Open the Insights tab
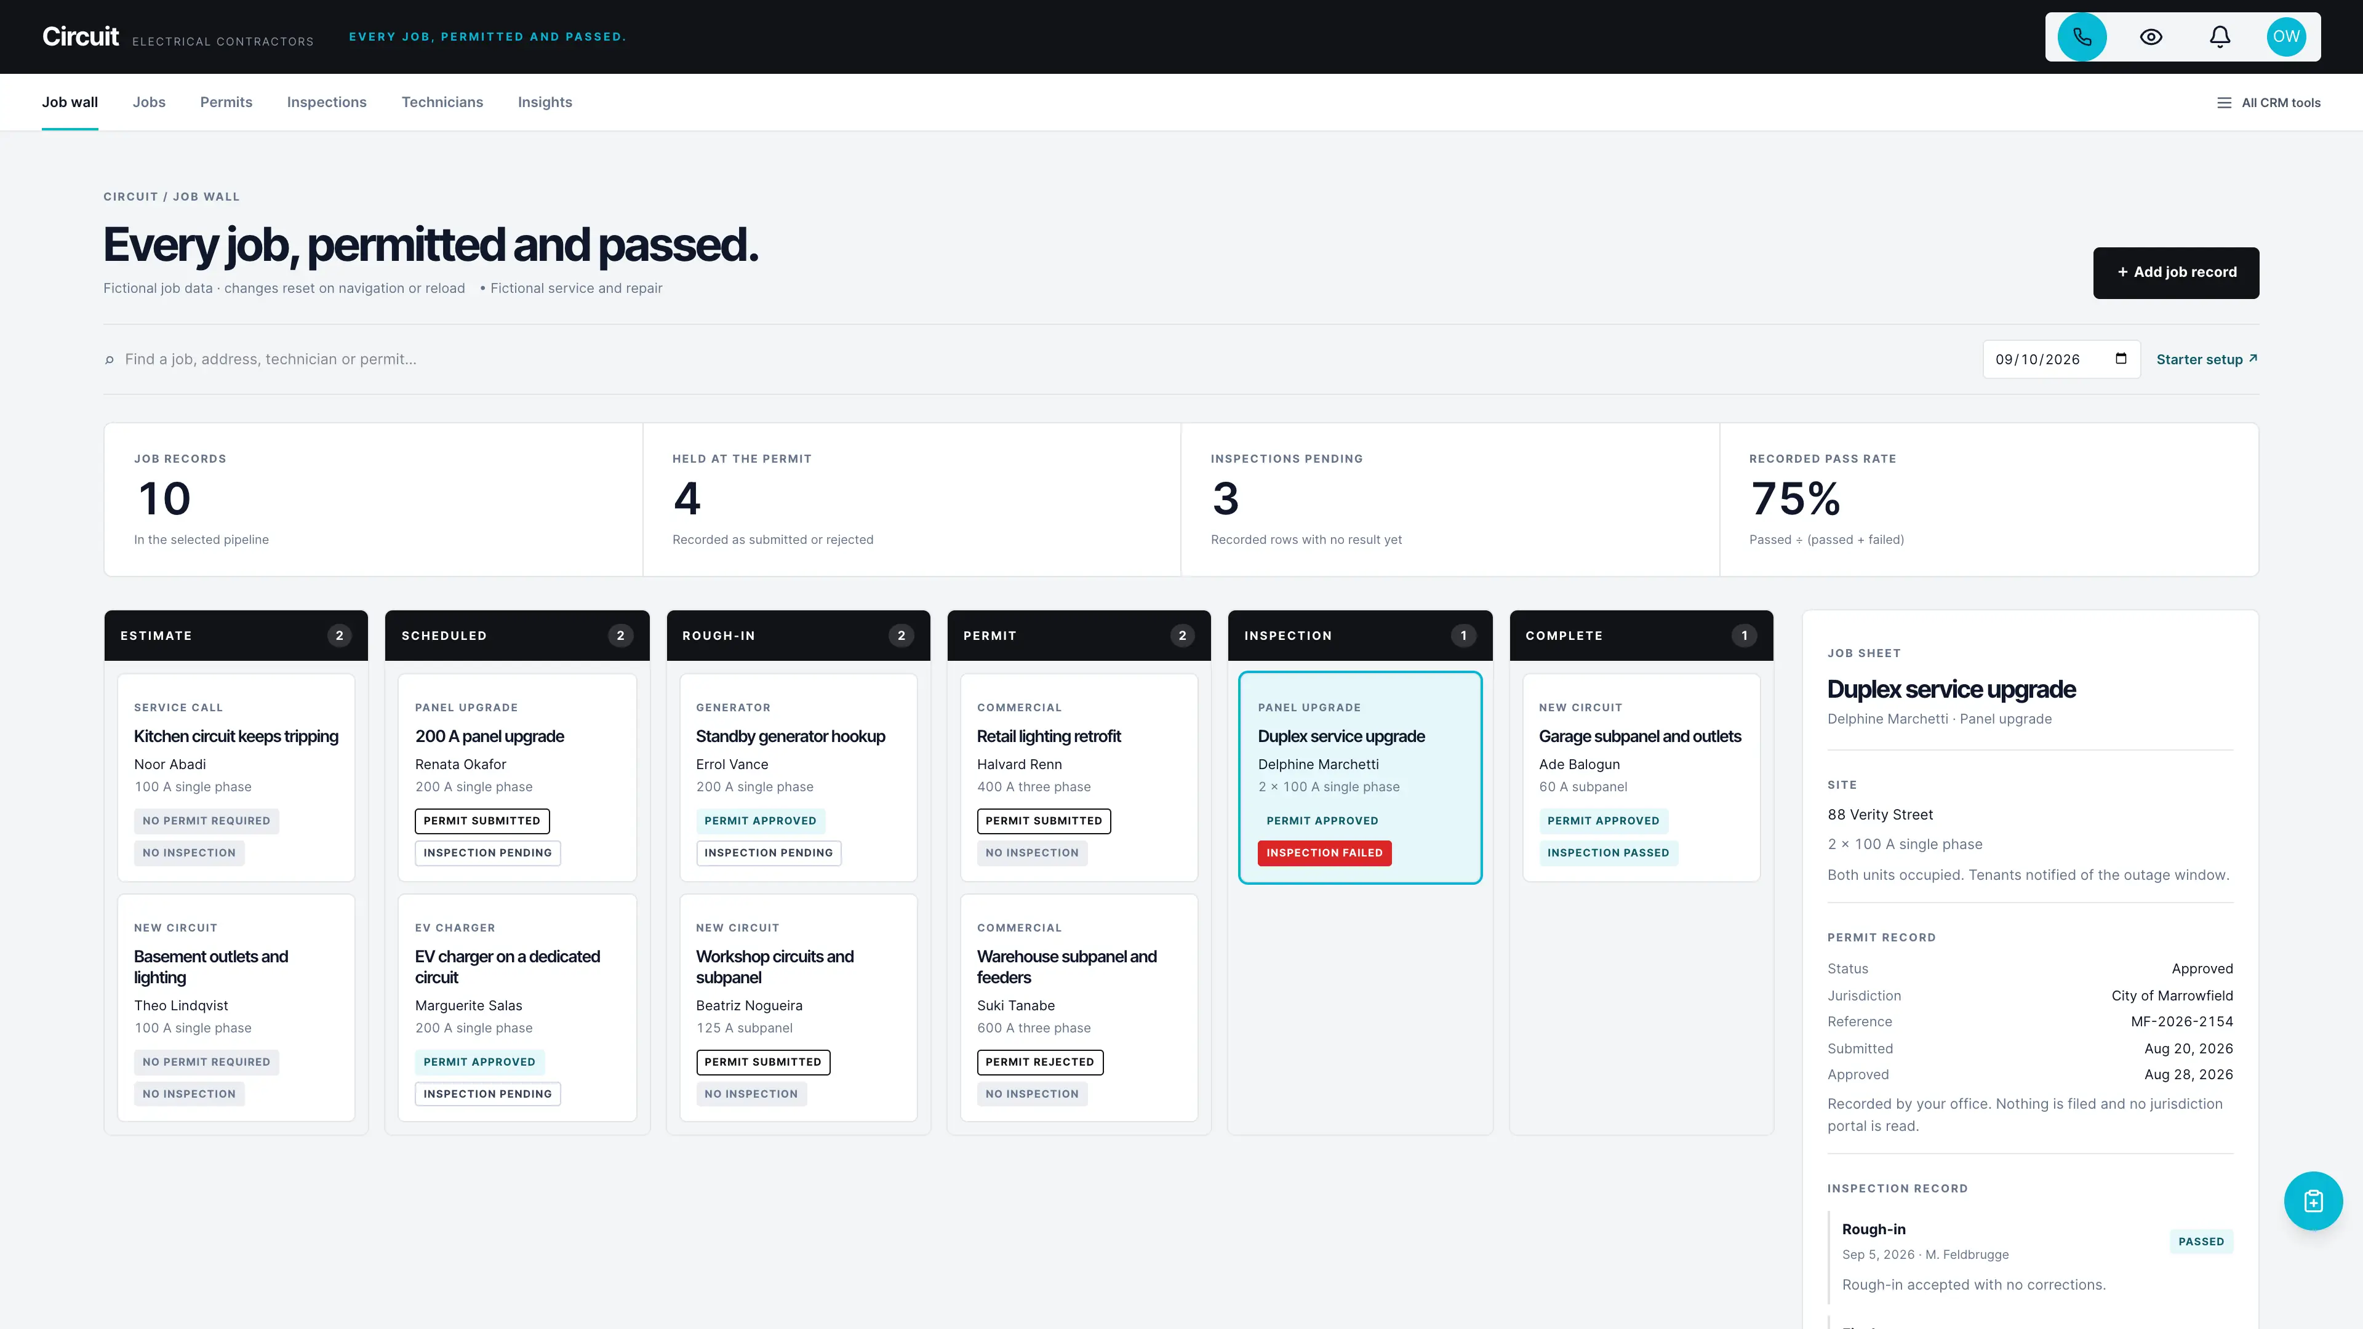Viewport: 2363px width, 1329px height. point(545,103)
